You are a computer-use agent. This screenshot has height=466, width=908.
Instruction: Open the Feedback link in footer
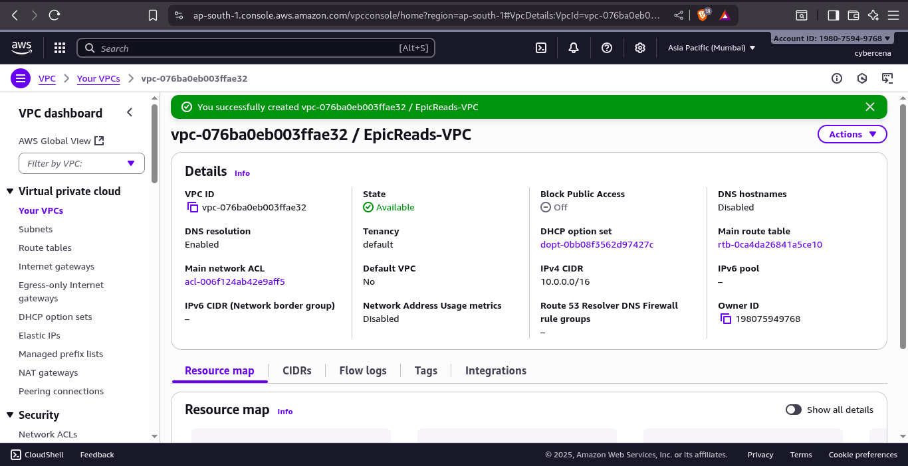97,455
